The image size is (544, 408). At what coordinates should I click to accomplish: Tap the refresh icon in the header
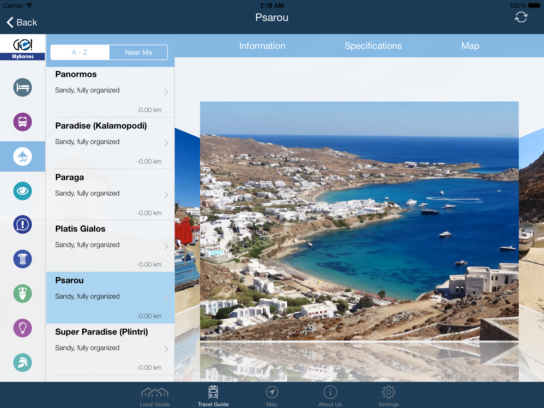521,18
